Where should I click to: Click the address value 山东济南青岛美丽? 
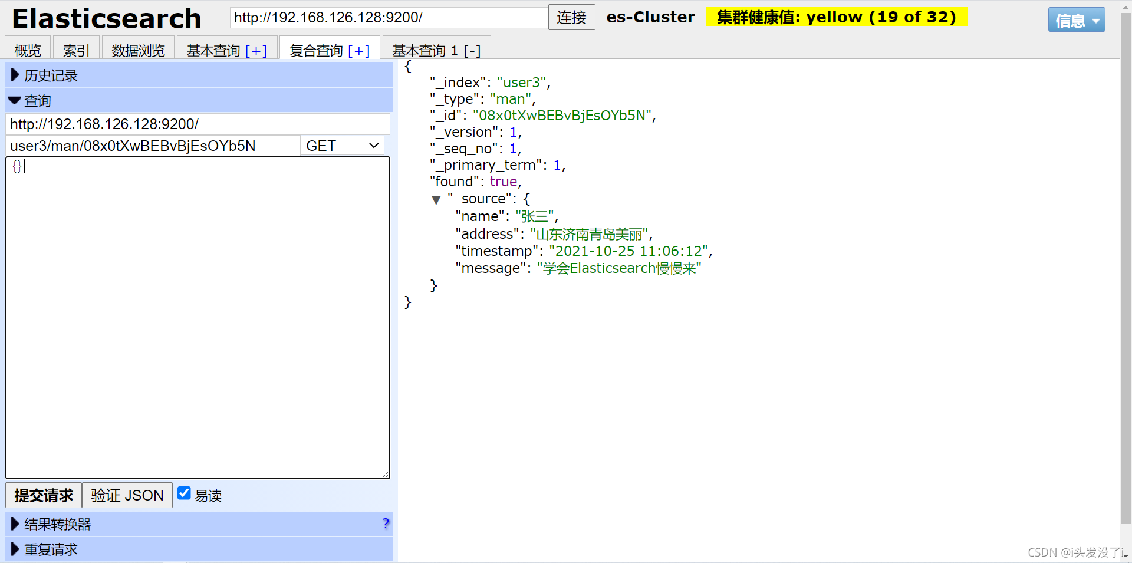(590, 234)
